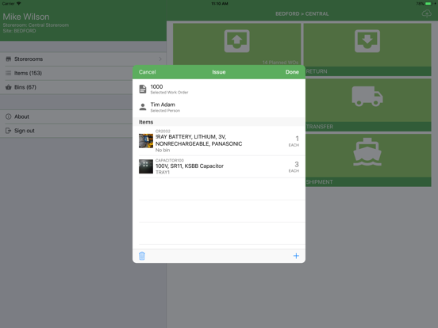Cancel the Issue dialog
This screenshot has height=328, width=438.
pyautogui.click(x=148, y=72)
